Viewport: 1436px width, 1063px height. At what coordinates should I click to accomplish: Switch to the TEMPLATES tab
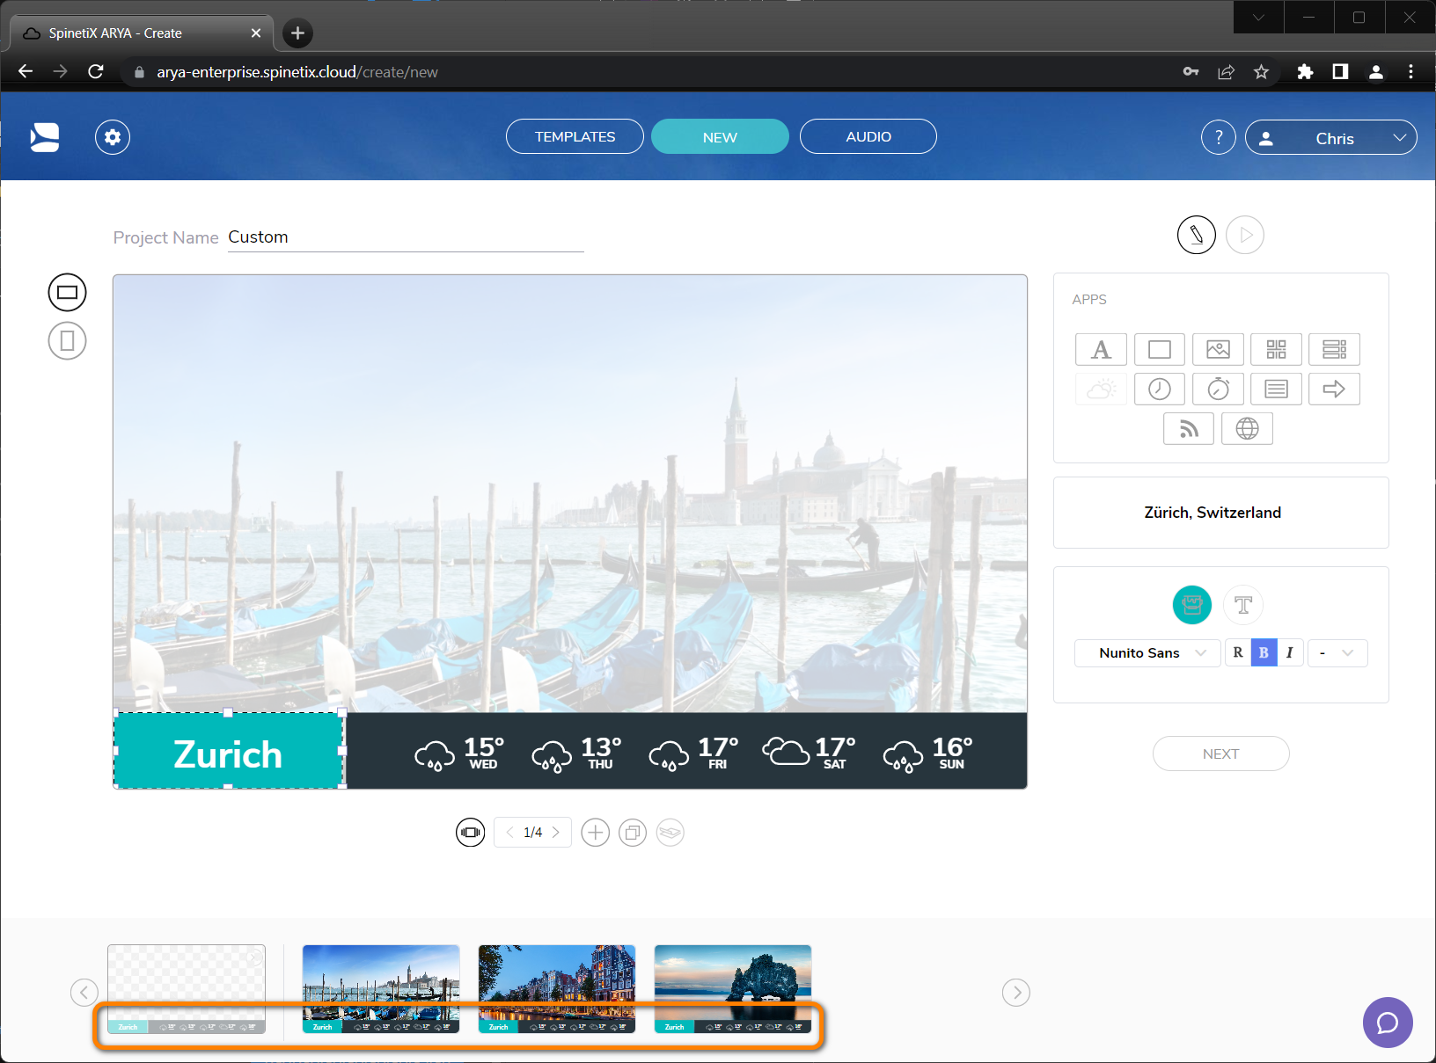click(574, 136)
